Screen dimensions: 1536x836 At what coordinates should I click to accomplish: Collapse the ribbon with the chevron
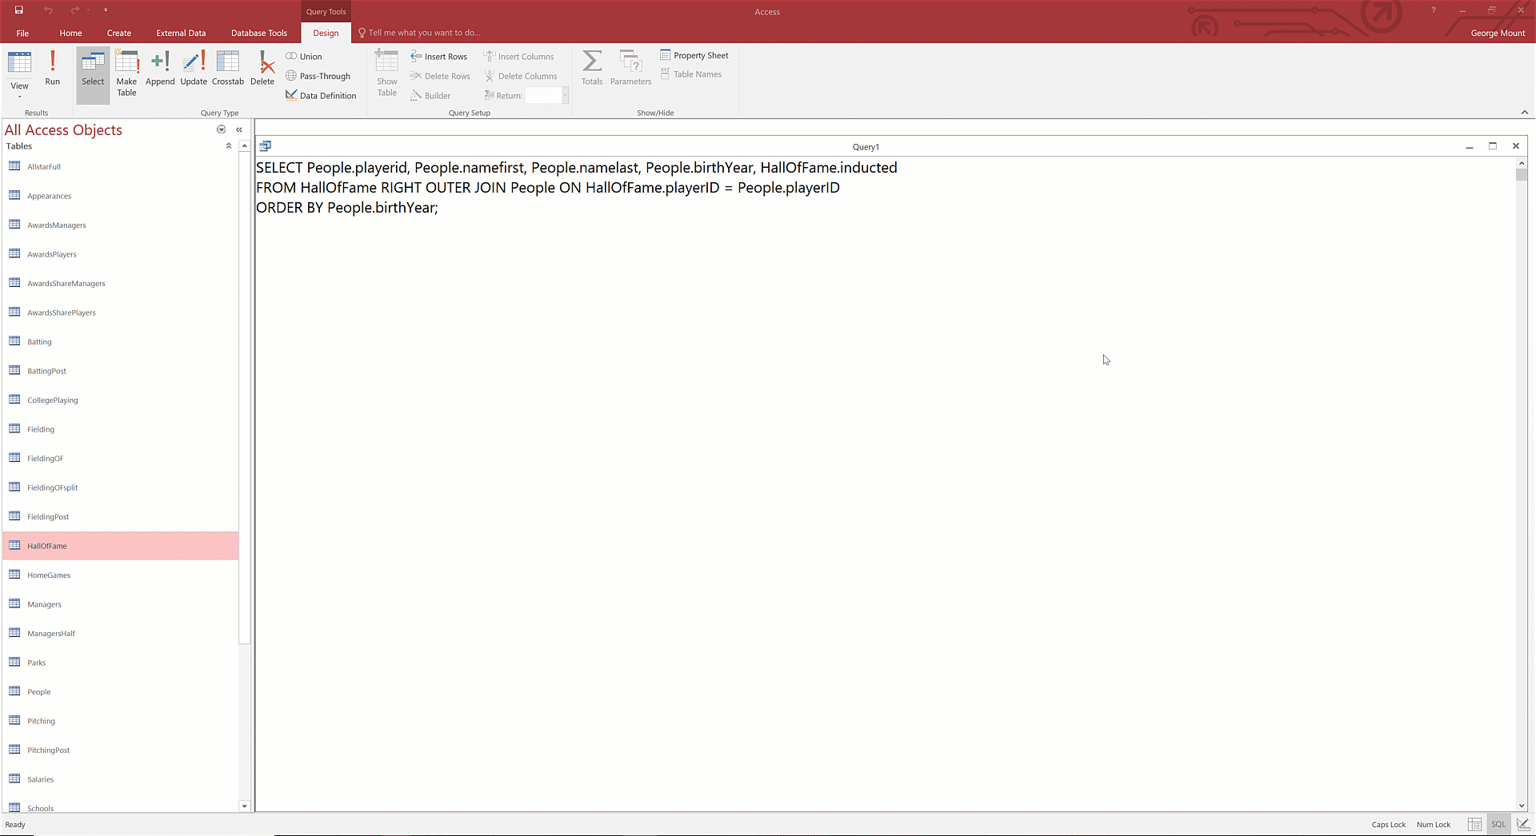[1524, 112]
